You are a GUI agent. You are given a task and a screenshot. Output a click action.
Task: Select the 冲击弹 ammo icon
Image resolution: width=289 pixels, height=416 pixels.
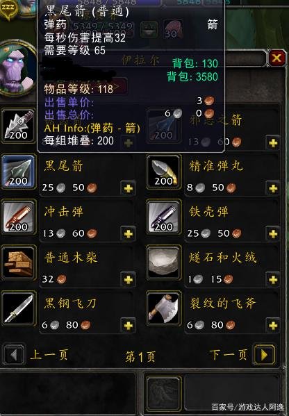tap(18, 217)
